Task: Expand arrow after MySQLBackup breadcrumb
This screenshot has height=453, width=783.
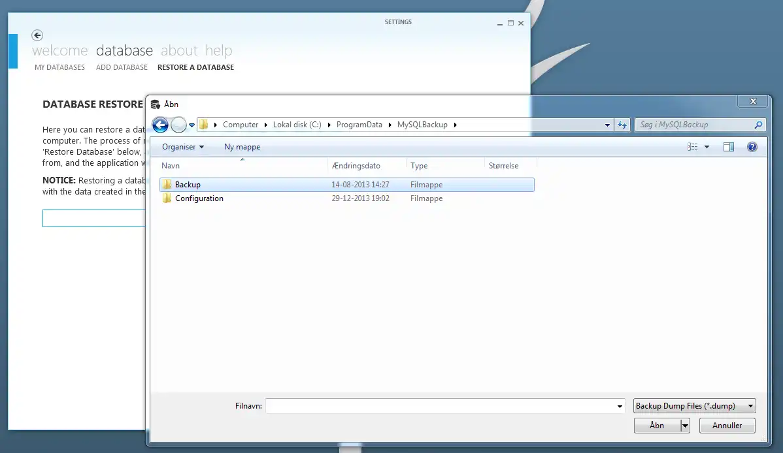Action: (x=455, y=125)
